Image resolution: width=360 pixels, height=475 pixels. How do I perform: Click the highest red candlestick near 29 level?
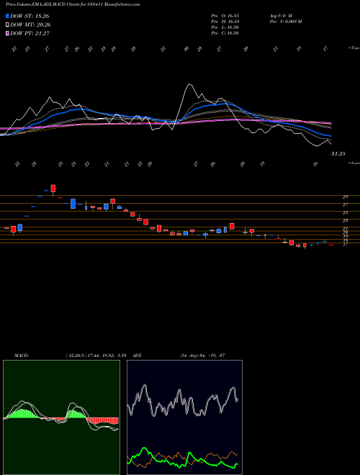pyautogui.click(x=53, y=189)
